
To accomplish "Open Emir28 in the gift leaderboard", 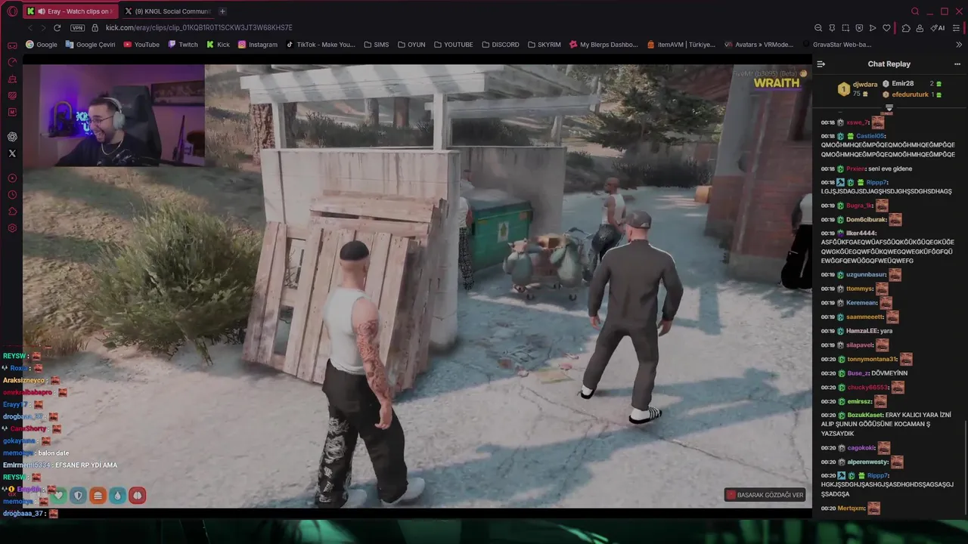I will click(902, 84).
